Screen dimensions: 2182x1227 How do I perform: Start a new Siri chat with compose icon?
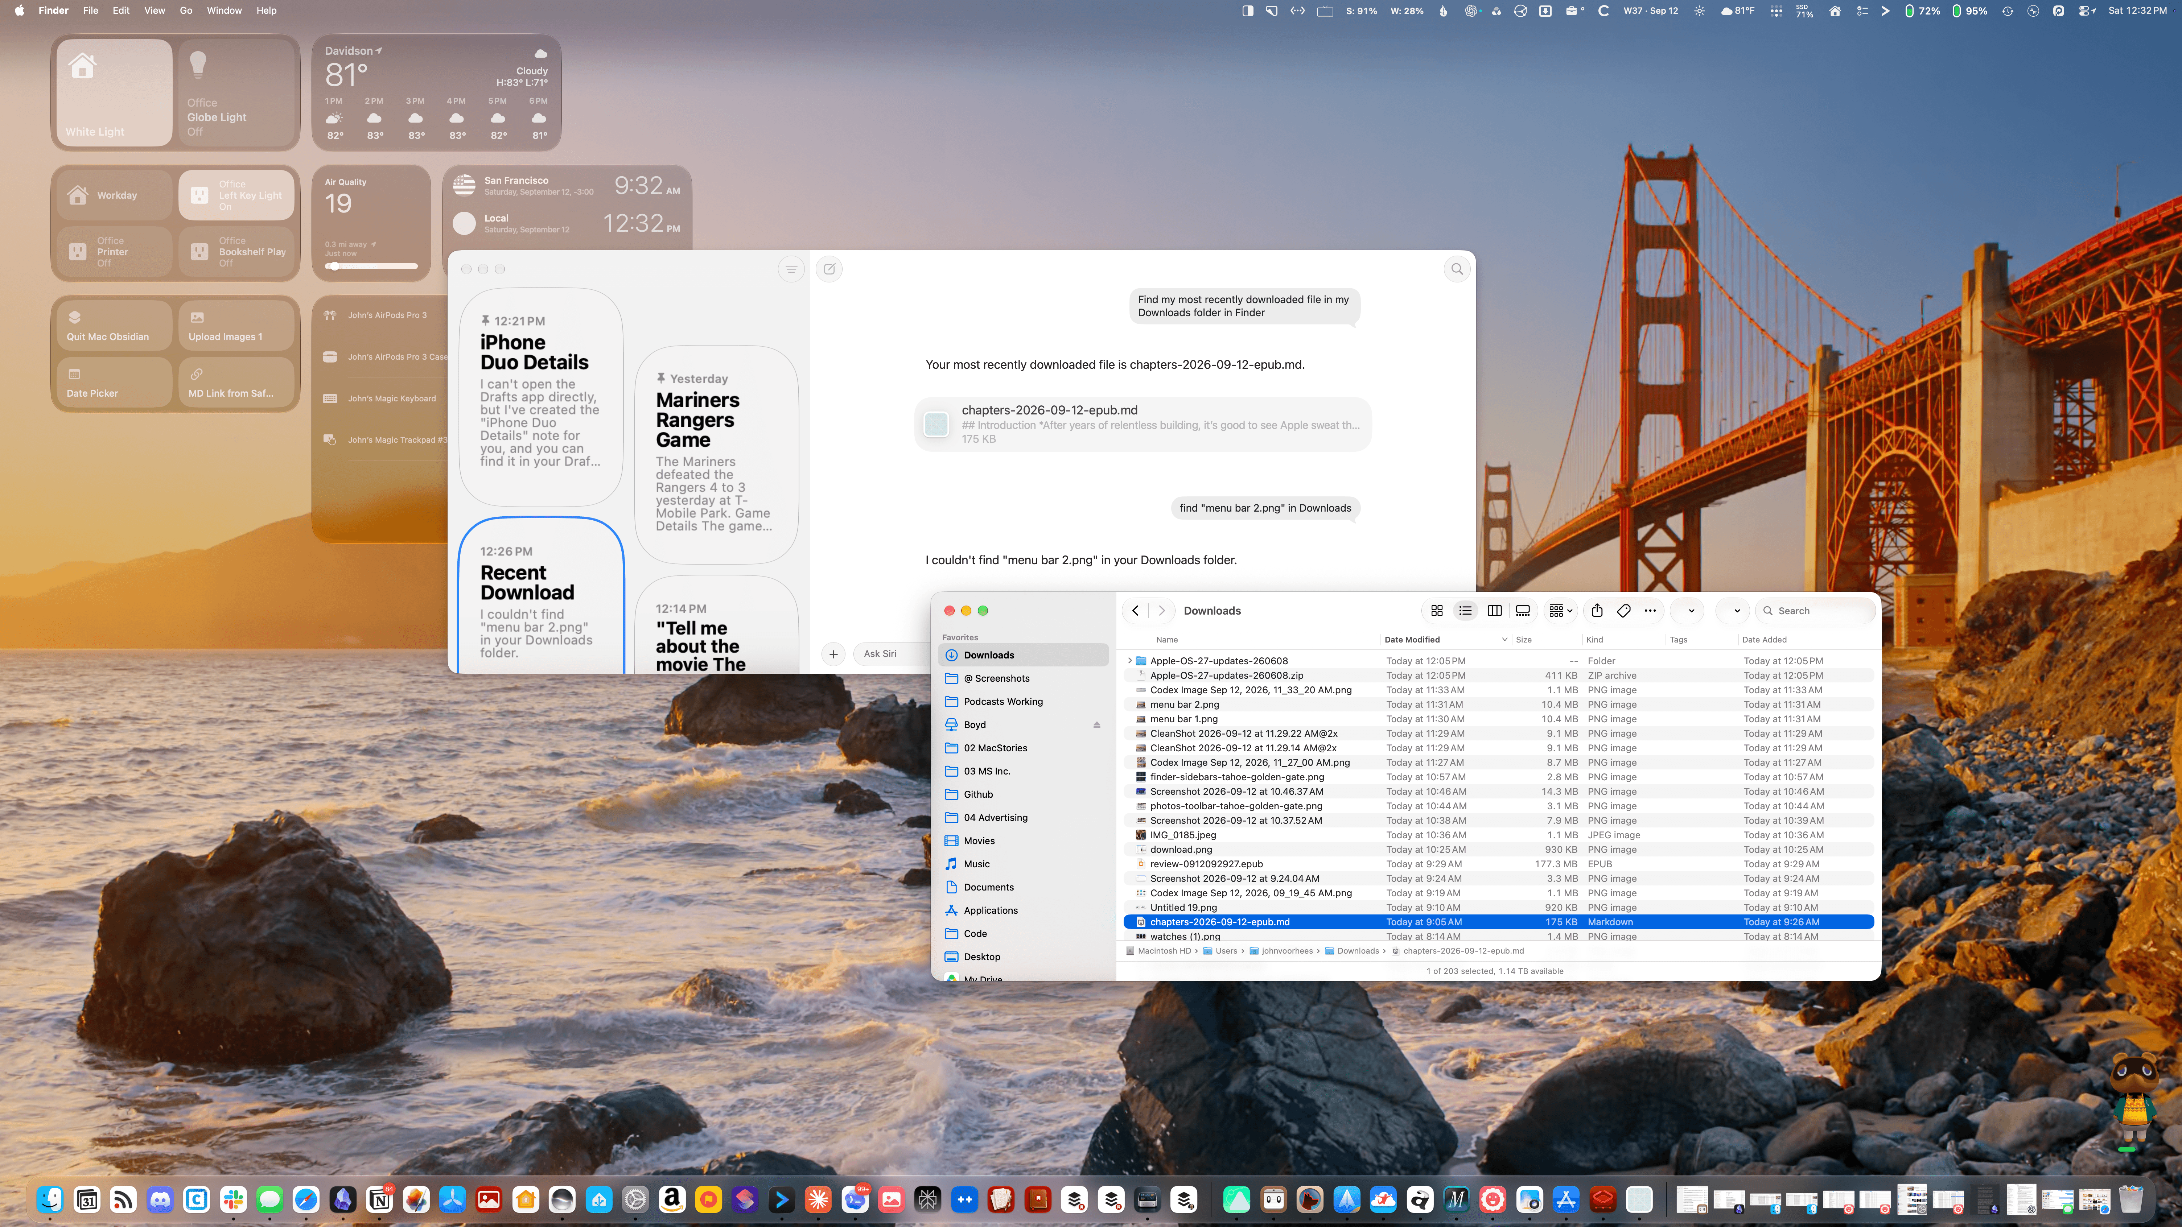point(829,269)
